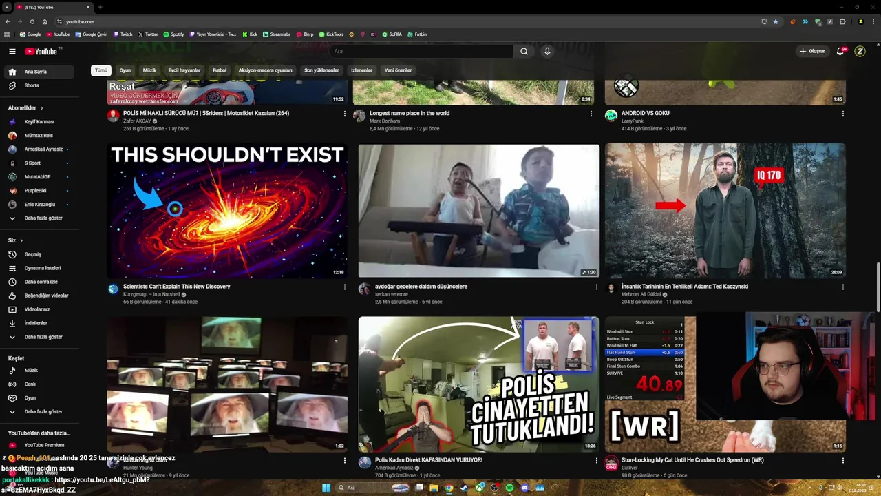Open the Kurzgesagt channel avatar
This screenshot has height=496, width=881.
pyautogui.click(x=113, y=289)
